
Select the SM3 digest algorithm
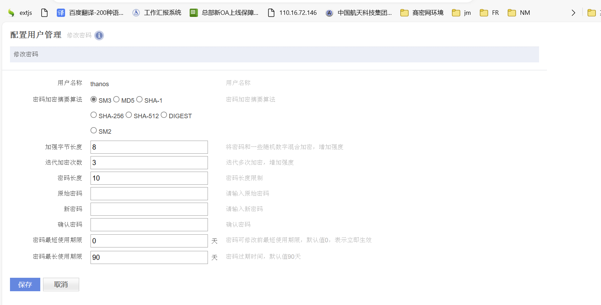pos(94,99)
